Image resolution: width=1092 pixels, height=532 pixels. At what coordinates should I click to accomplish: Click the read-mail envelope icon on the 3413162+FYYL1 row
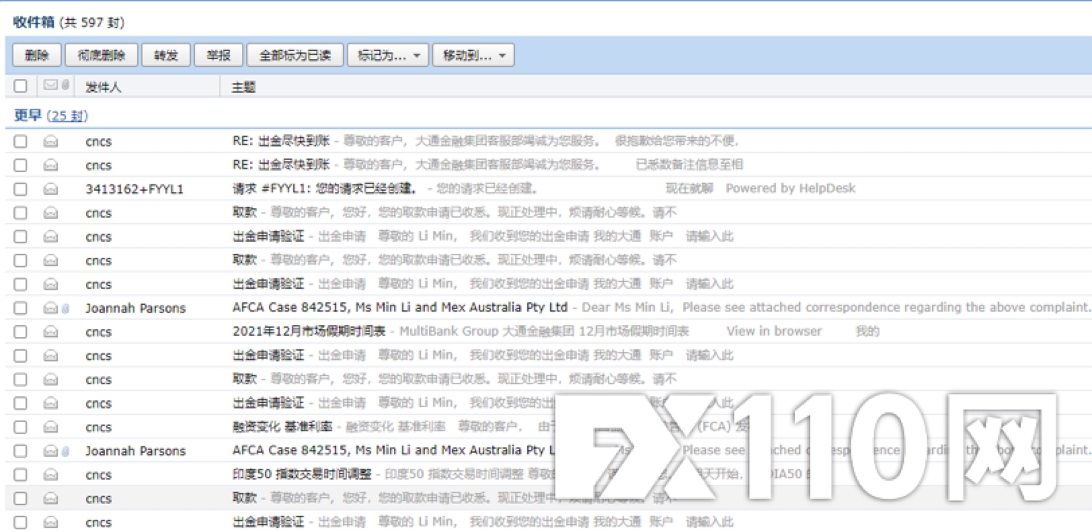tap(51, 189)
